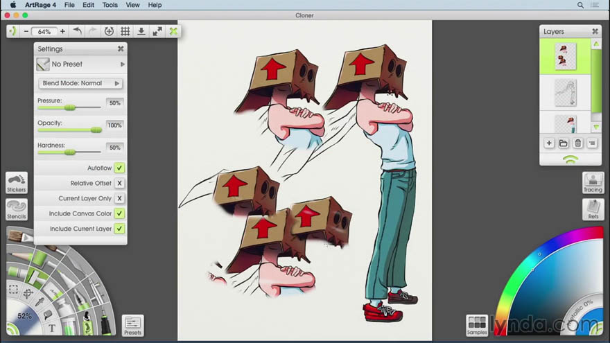Close toolbar with green X icon
Image resolution: width=610 pixels, height=343 pixels.
tap(173, 31)
